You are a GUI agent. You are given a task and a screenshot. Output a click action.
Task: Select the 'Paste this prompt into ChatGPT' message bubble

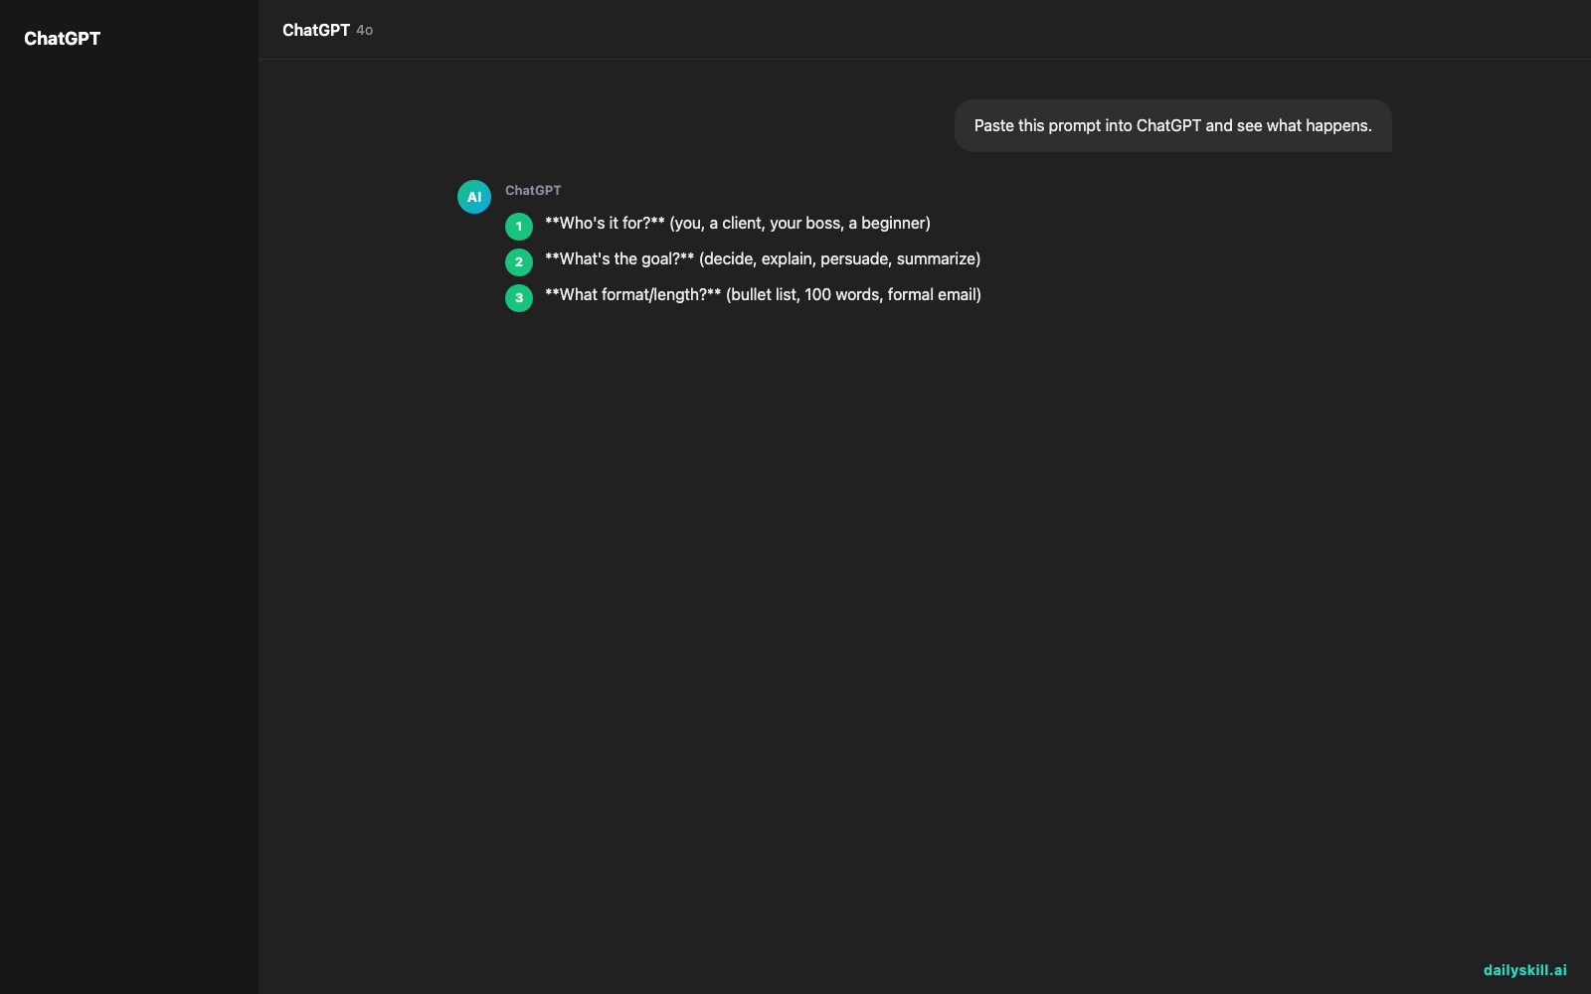click(x=1172, y=126)
